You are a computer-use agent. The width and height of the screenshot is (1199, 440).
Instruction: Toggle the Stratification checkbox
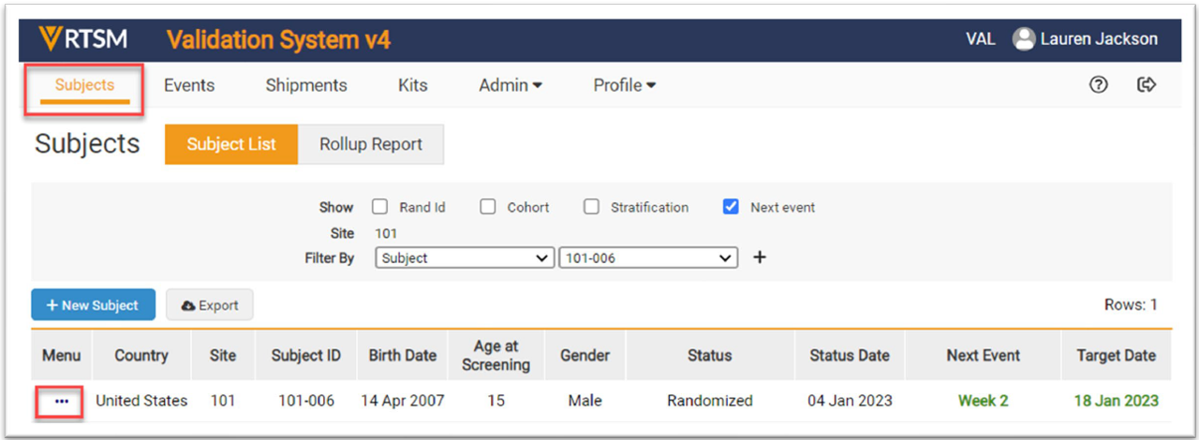(x=591, y=207)
